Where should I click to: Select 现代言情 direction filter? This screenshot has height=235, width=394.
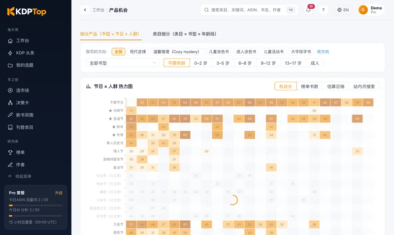(x=138, y=52)
